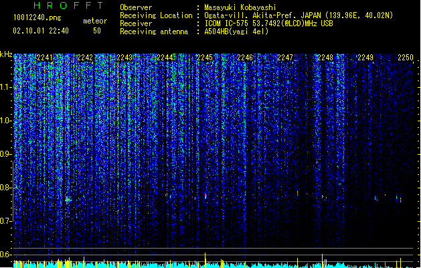The image size is (421, 268).
Task: Click the meteor count value 50
Action: 97,31
